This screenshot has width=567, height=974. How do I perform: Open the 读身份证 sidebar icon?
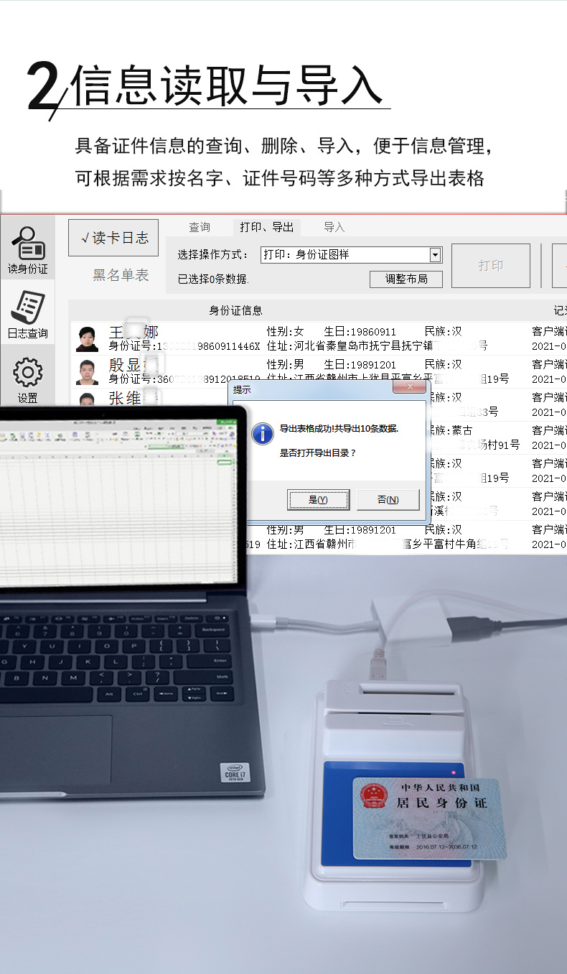tap(27, 250)
